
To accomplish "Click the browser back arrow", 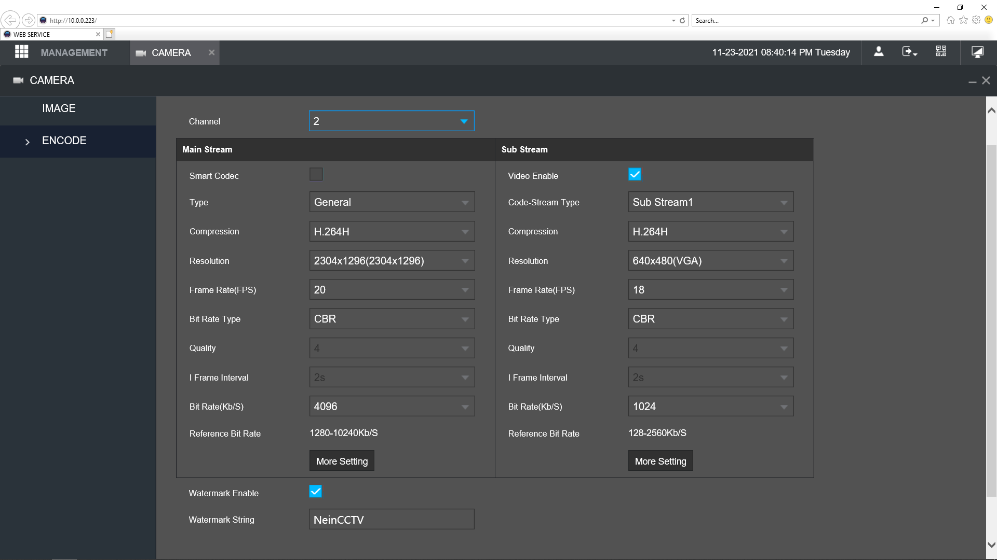I will pyautogui.click(x=10, y=20).
